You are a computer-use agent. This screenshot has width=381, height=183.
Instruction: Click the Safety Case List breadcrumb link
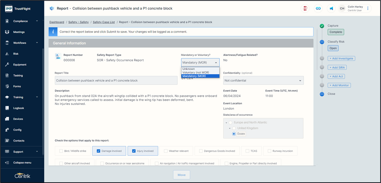[x=104, y=22]
